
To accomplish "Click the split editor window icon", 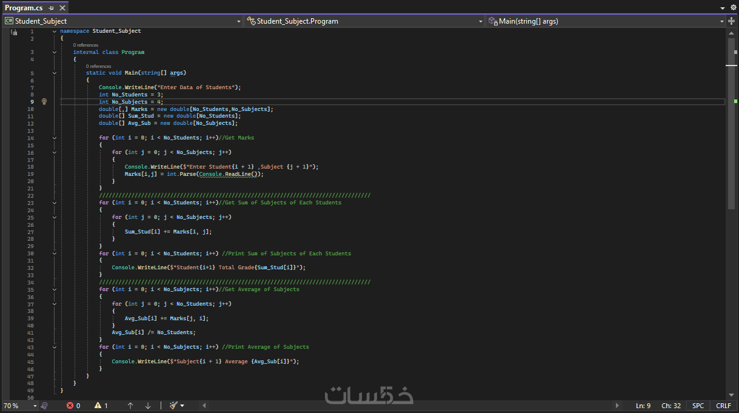I will pyautogui.click(x=732, y=21).
